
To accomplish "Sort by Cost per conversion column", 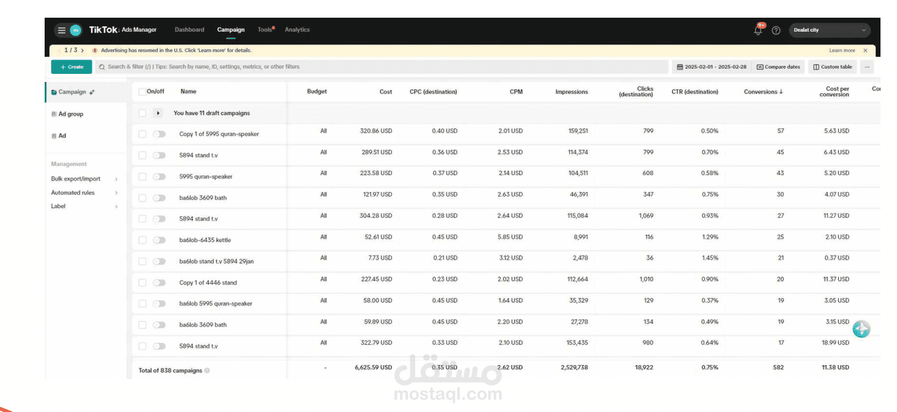I will click(x=834, y=92).
